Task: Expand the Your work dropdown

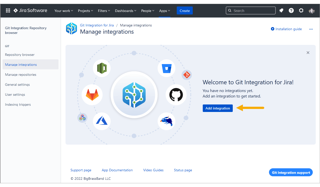Action: [64, 11]
